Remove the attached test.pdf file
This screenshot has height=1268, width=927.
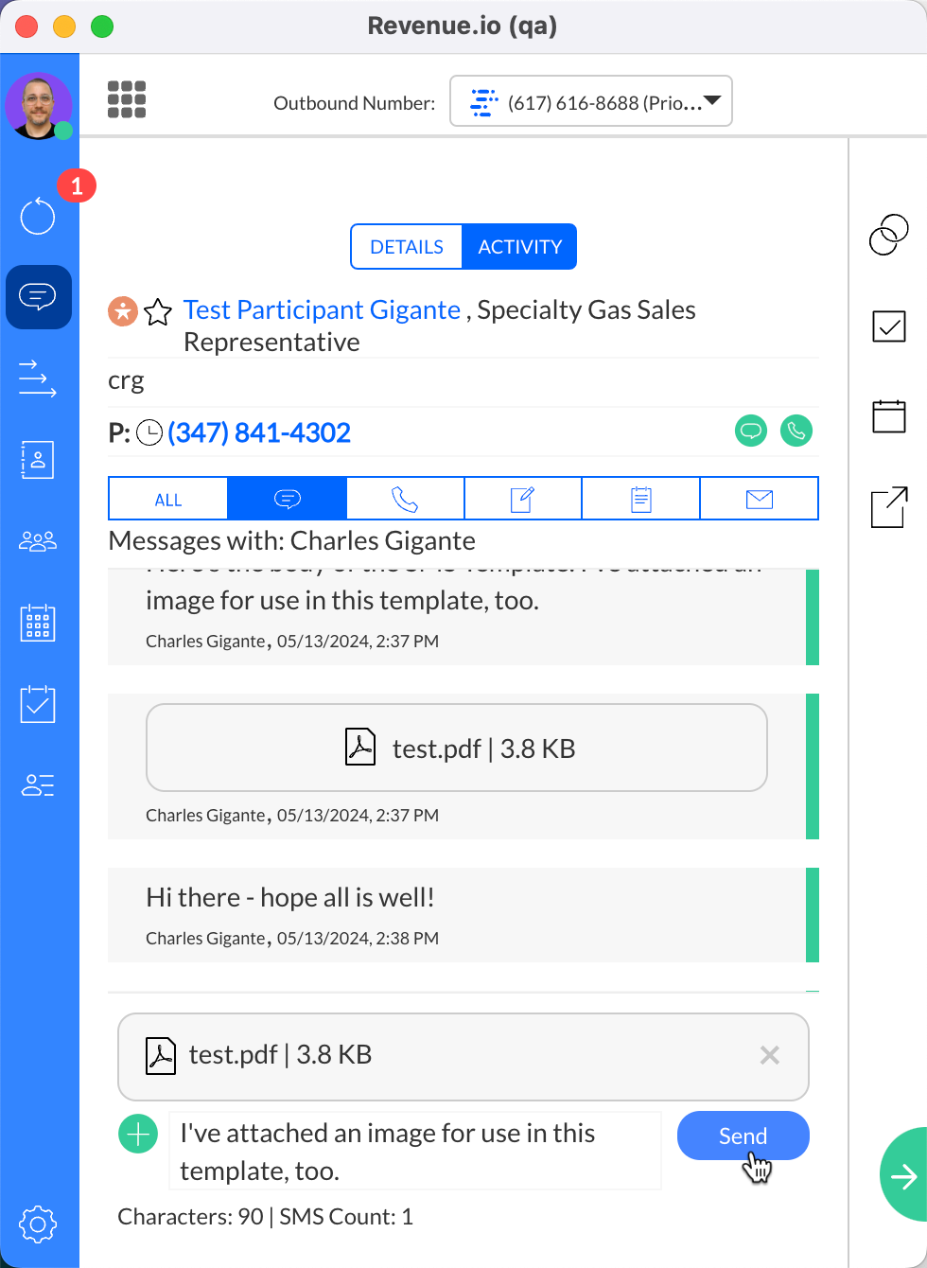770,1055
